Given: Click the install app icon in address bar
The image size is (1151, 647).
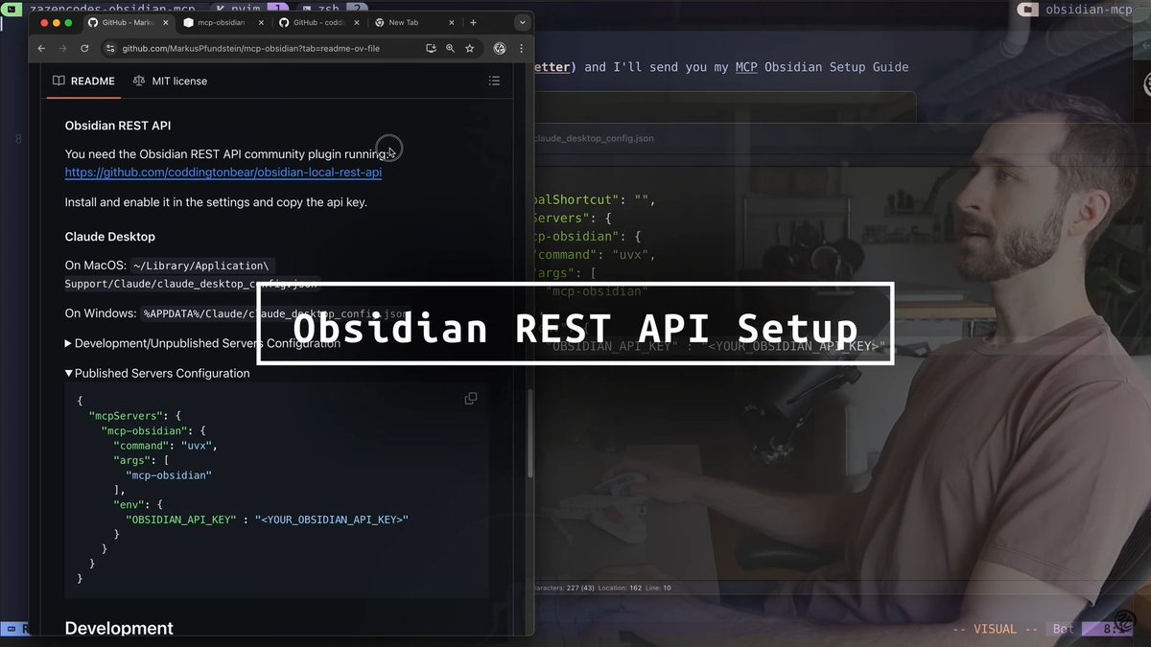Looking at the screenshot, I should [432, 48].
